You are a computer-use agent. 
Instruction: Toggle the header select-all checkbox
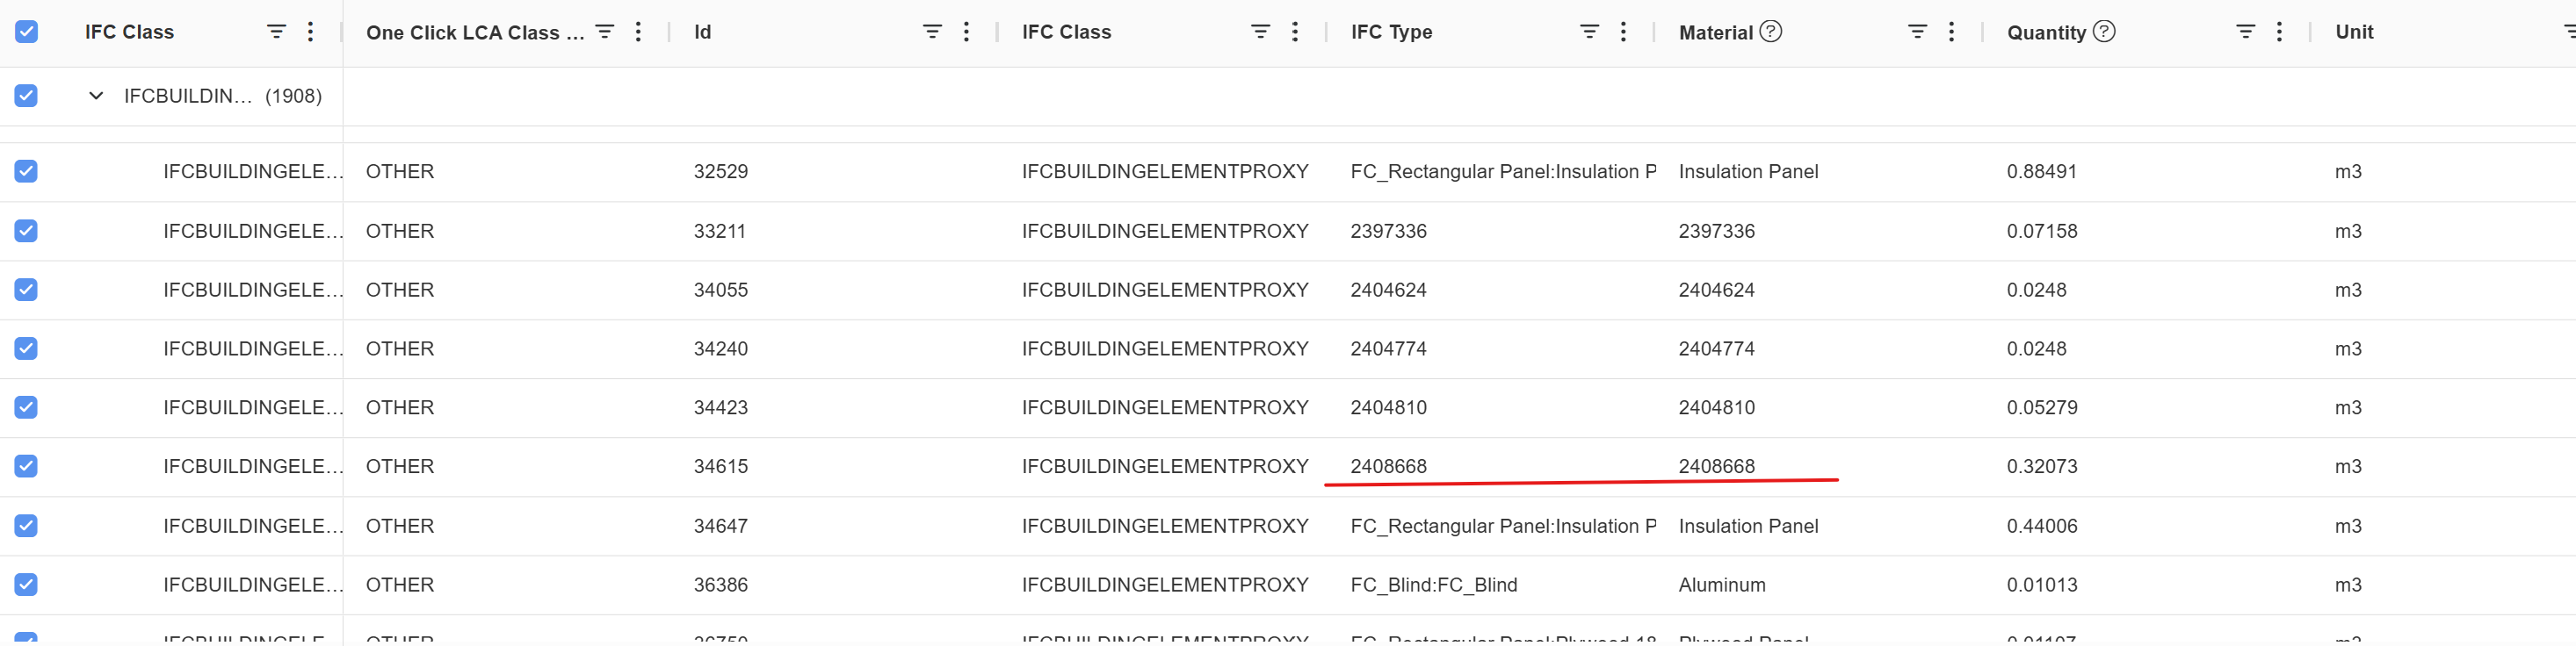tap(27, 32)
